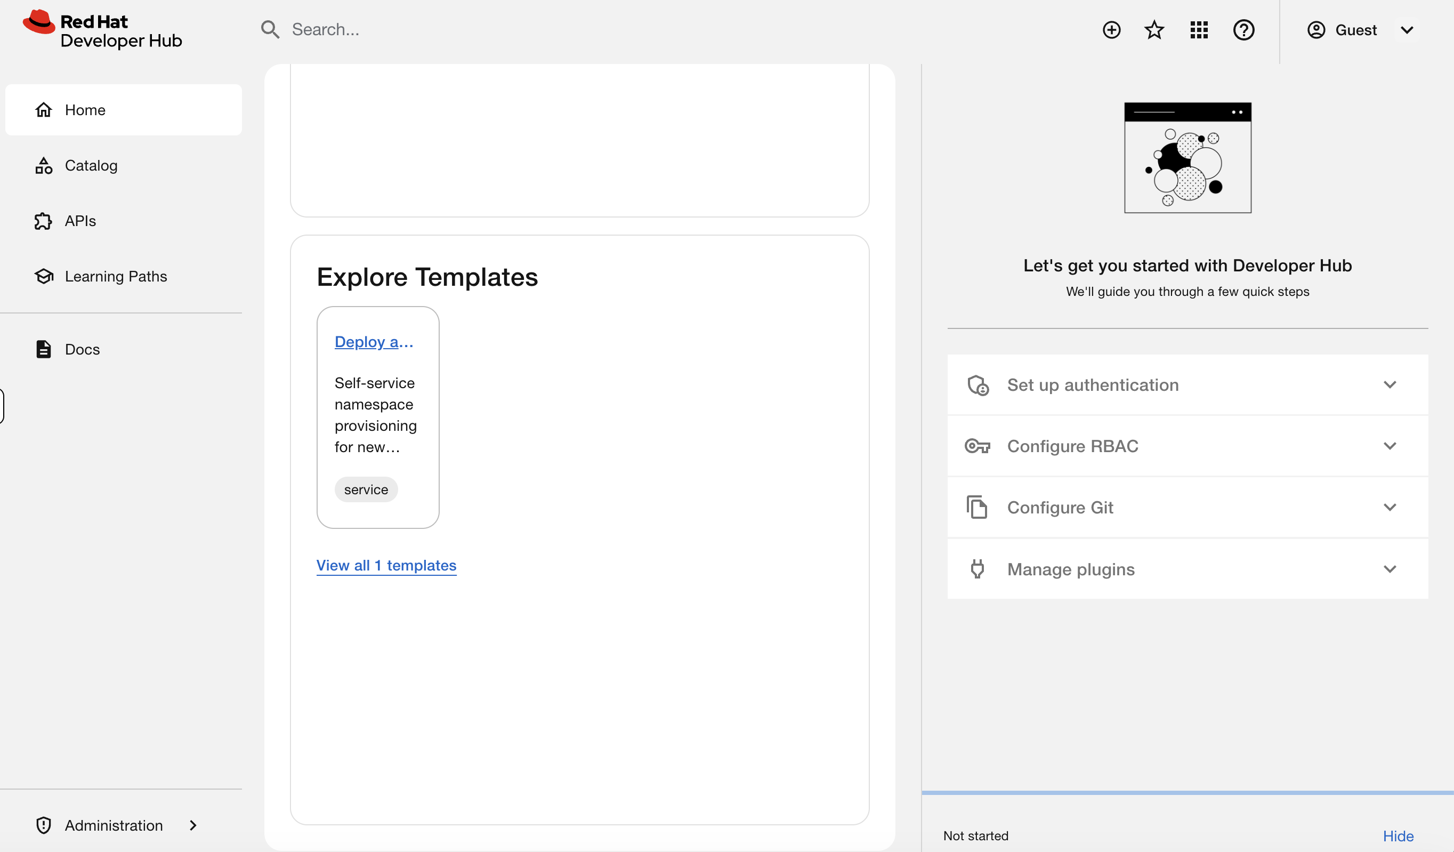The width and height of the screenshot is (1454, 852).
Task: Click the chevron on Manage plugins
Action: (1390, 568)
